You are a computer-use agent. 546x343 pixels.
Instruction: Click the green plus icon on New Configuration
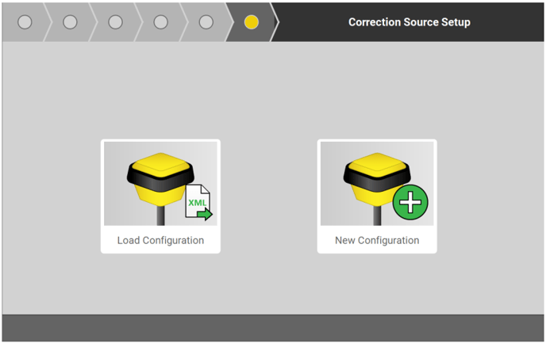[x=410, y=203]
